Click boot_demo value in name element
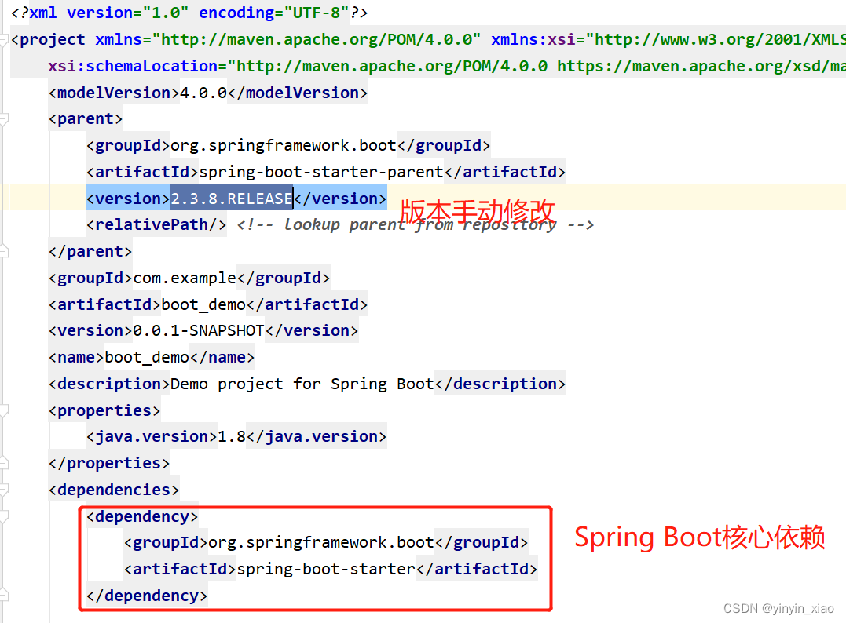The image size is (846, 623). pos(147,357)
